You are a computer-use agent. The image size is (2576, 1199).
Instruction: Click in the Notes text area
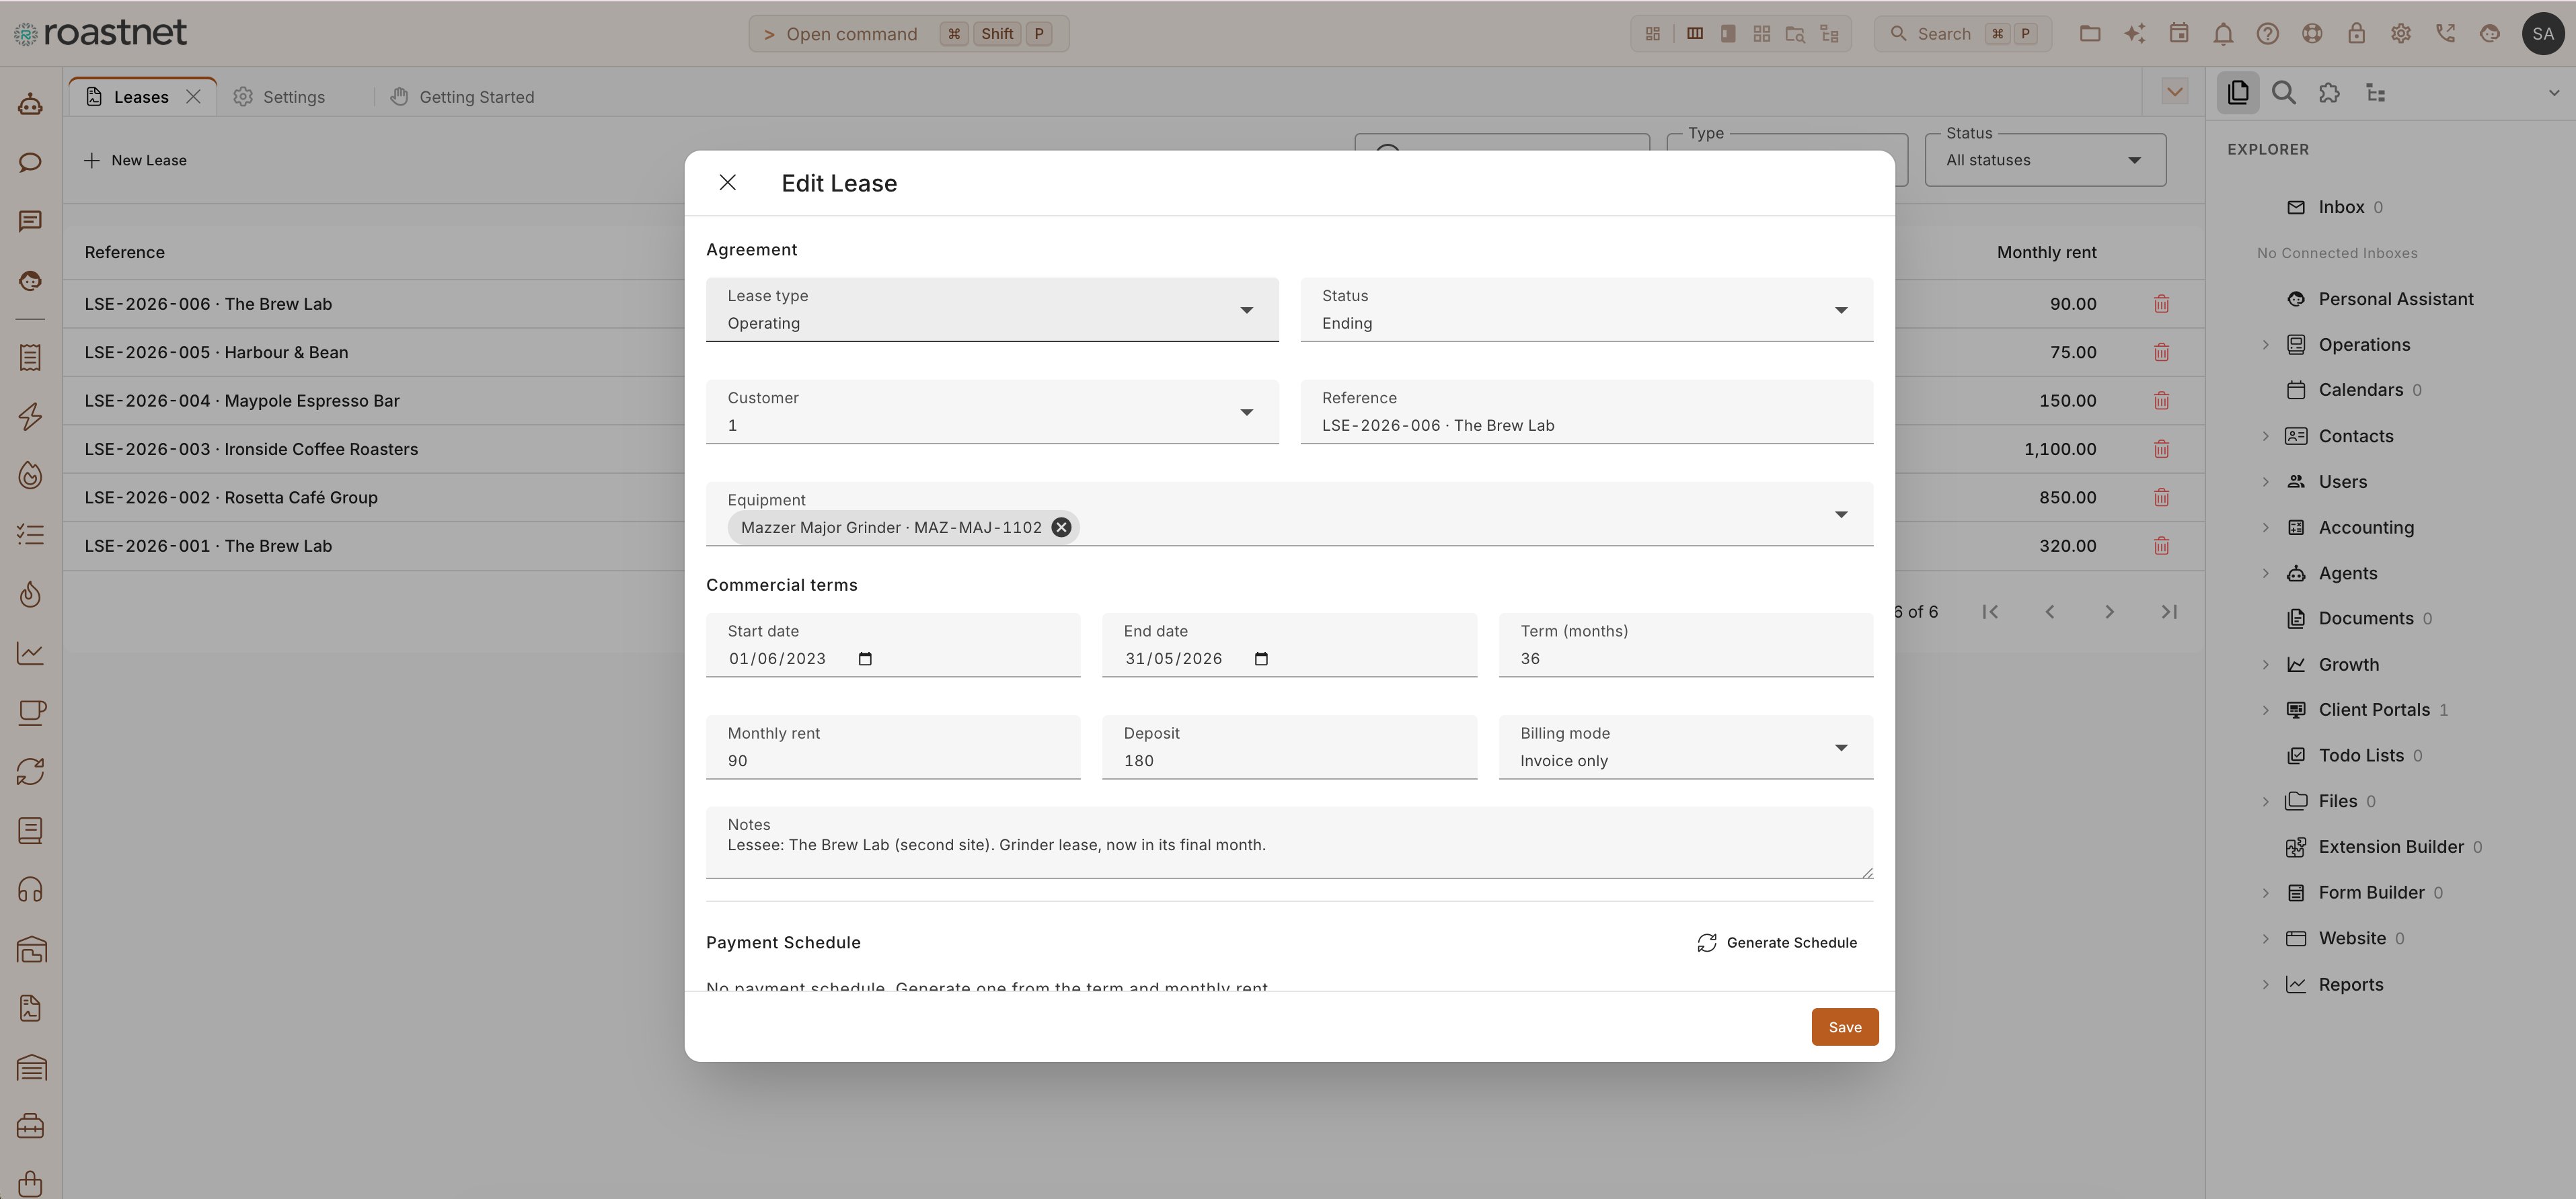coord(1289,843)
